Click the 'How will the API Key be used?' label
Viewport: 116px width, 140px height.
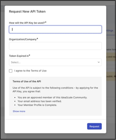(27, 23)
